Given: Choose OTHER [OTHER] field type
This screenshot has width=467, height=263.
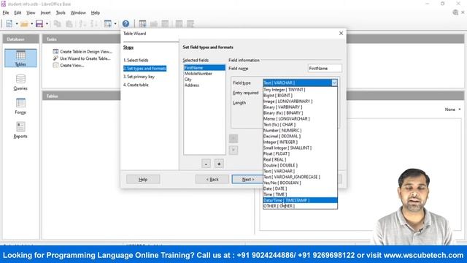Looking at the screenshot, I should pyautogui.click(x=300, y=206).
